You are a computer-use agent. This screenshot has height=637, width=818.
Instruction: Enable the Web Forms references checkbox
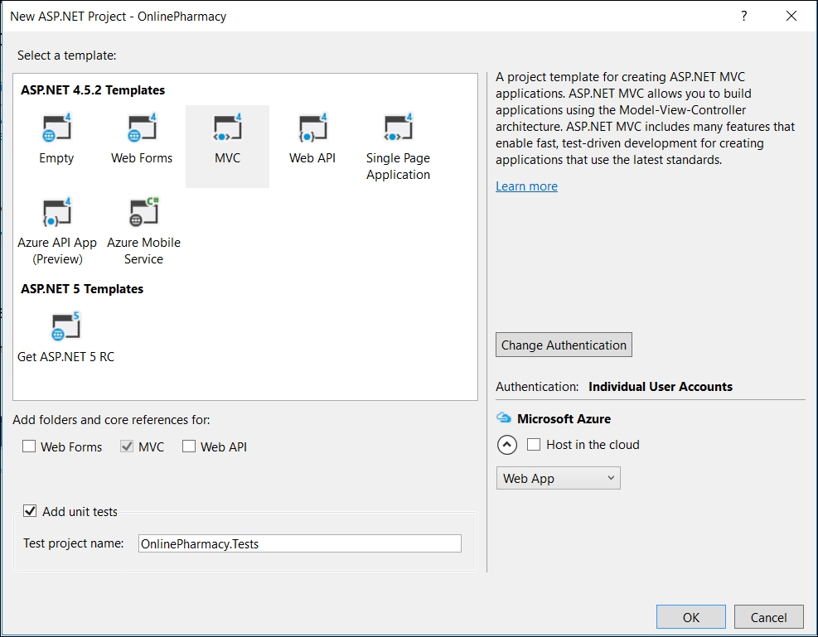click(29, 446)
